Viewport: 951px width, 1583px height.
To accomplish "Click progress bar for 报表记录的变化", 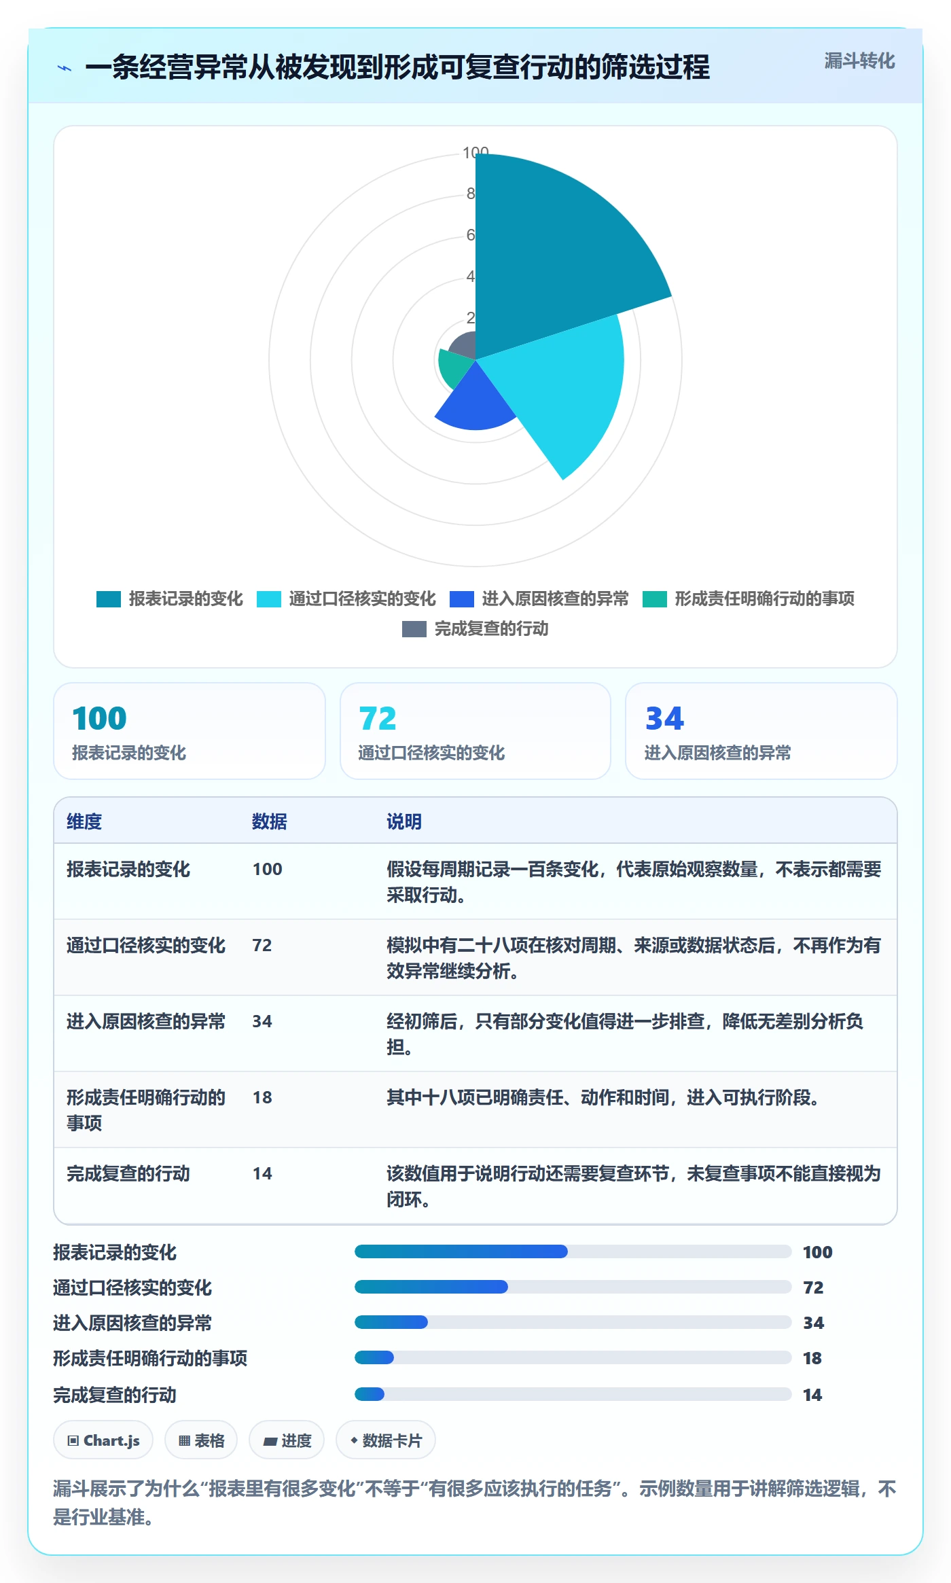I will (x=573, y=1251).
